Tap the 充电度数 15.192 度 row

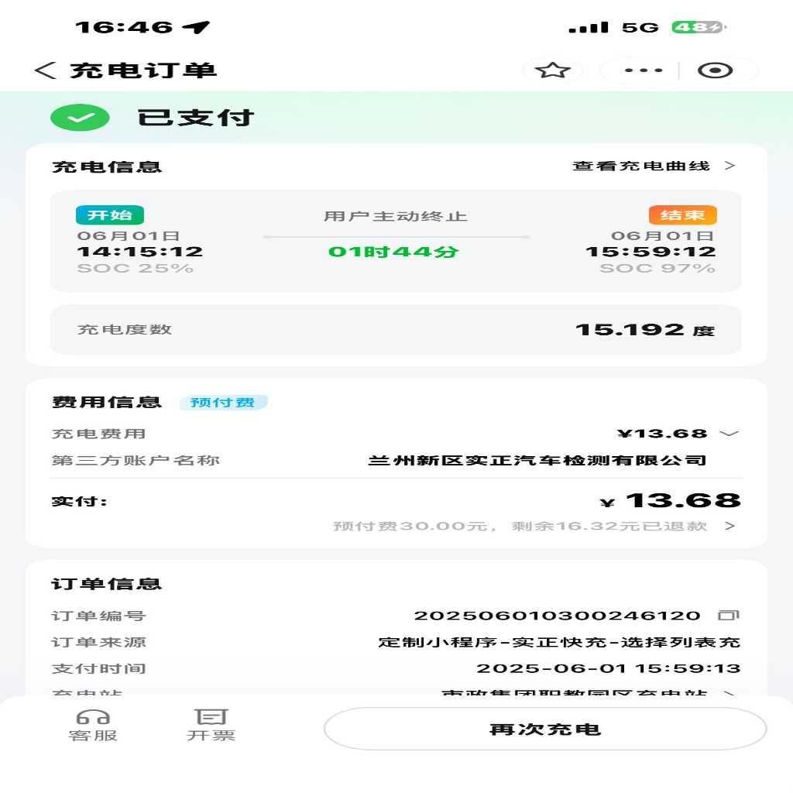[x=396, y=330]
